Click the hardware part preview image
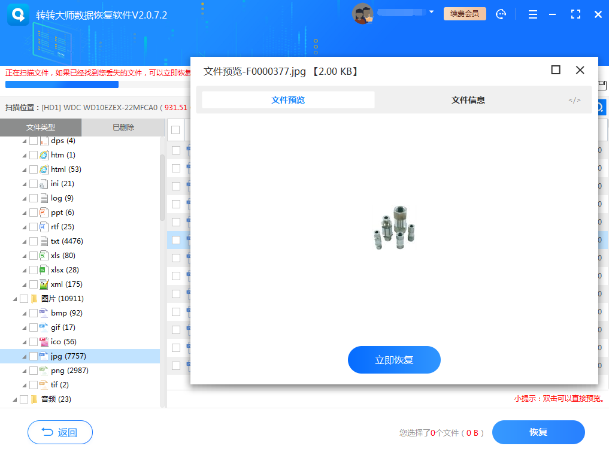 point(394,227)
